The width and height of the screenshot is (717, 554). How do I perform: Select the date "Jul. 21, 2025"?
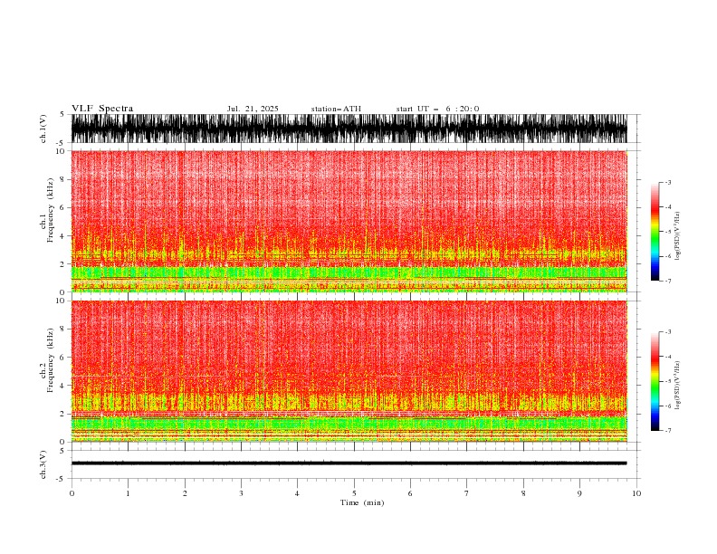pos(253,109)
